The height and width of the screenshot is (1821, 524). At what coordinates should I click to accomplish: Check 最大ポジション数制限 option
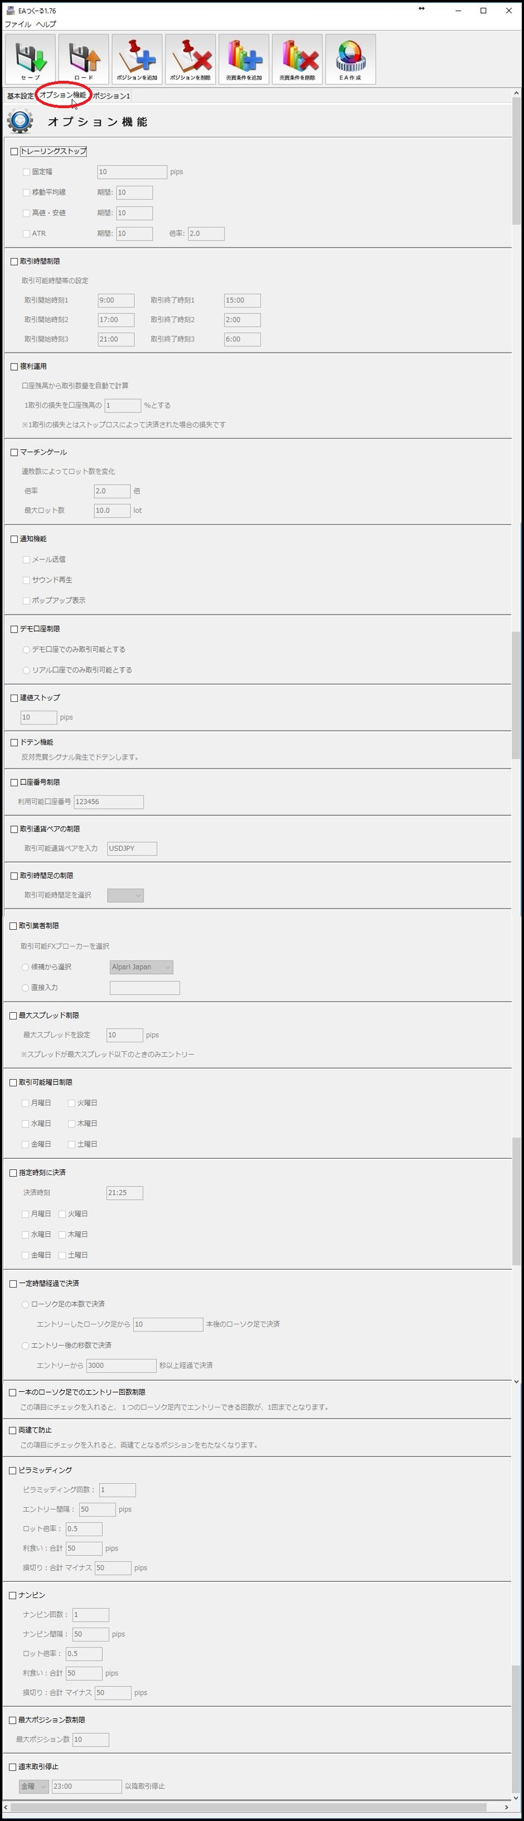tap(13, 1721)
